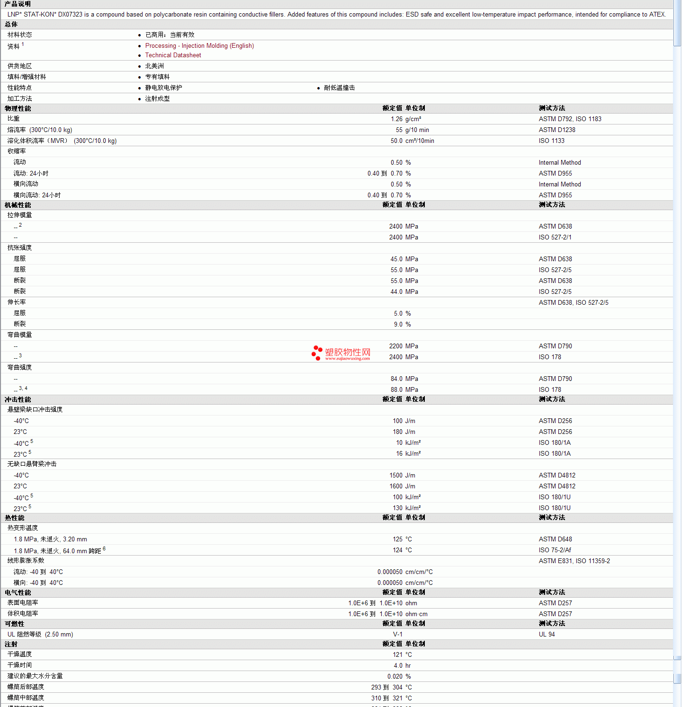This screenshot has width=682, height=707.
Task: Click the 弯曲强度 row label
Action: point(19,368)
